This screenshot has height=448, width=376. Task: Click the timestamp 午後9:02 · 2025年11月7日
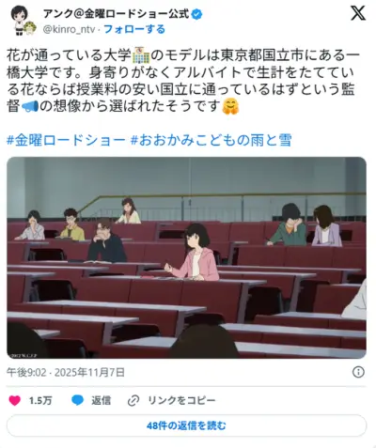tap(66, 372)
